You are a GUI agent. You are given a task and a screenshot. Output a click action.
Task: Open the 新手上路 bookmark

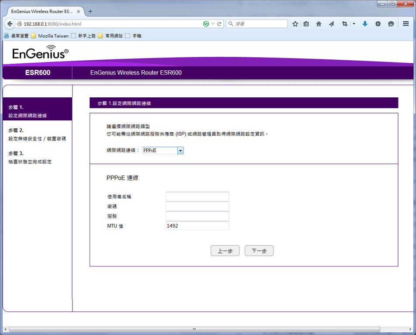coord(83,36)
